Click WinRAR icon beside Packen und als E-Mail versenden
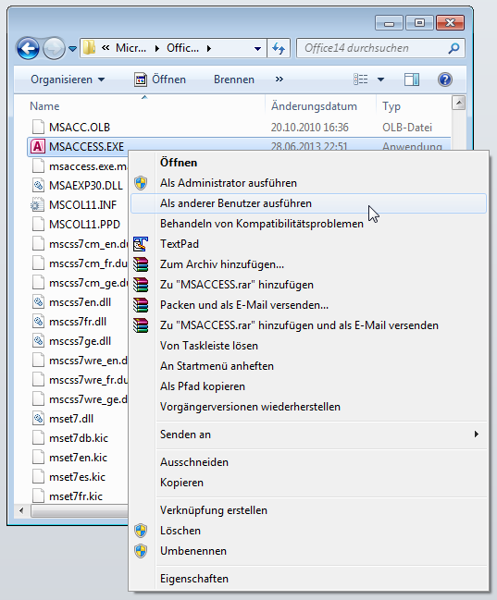The image size is (497, 600). click(x=141, y=305)
